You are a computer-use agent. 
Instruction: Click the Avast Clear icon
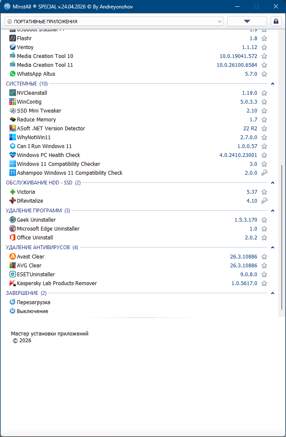[13, 257]
